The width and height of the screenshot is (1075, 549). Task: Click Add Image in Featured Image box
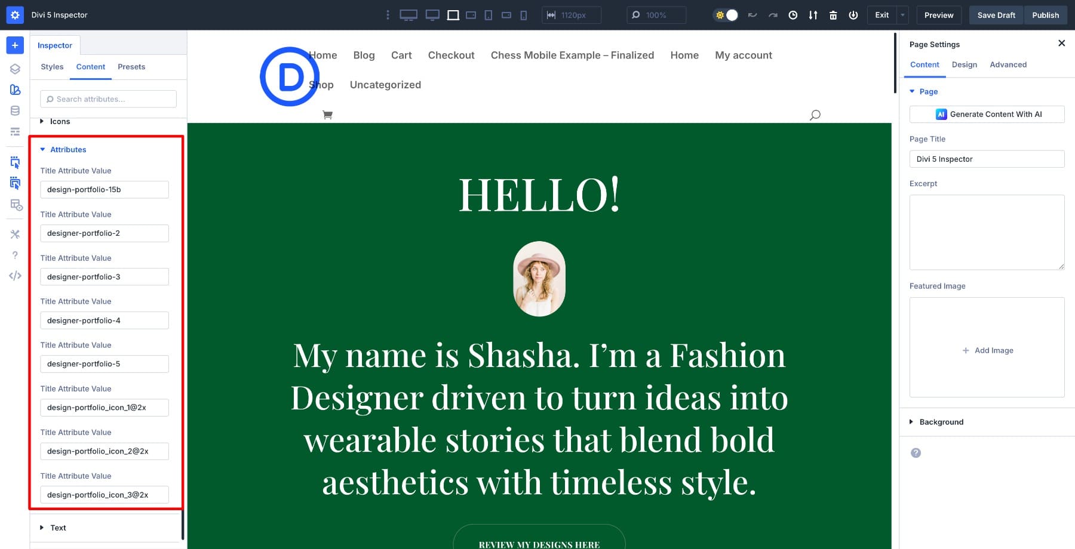coord(987,350)
